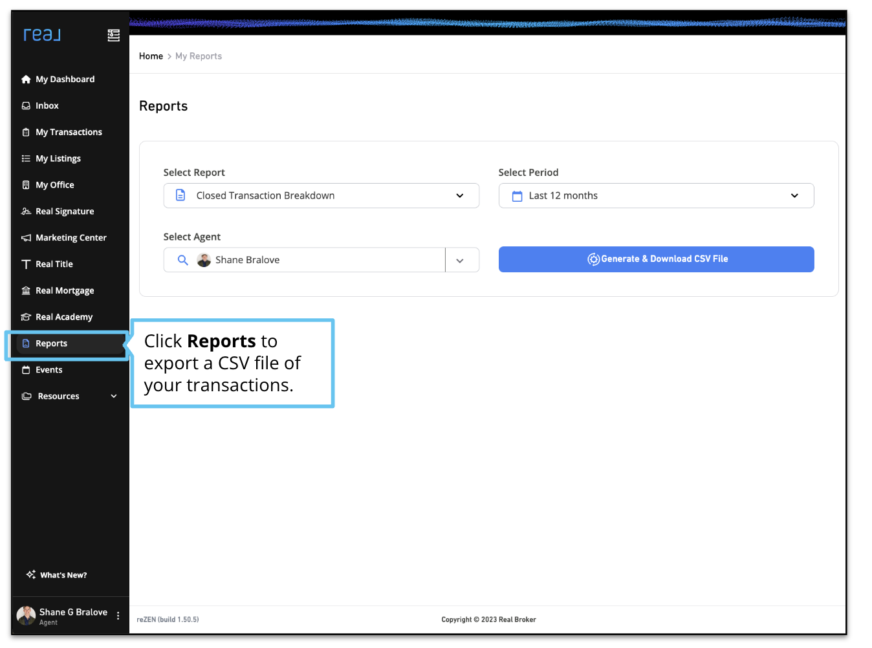
Task: Click the Select Agent search field
Action: [304, 260]
